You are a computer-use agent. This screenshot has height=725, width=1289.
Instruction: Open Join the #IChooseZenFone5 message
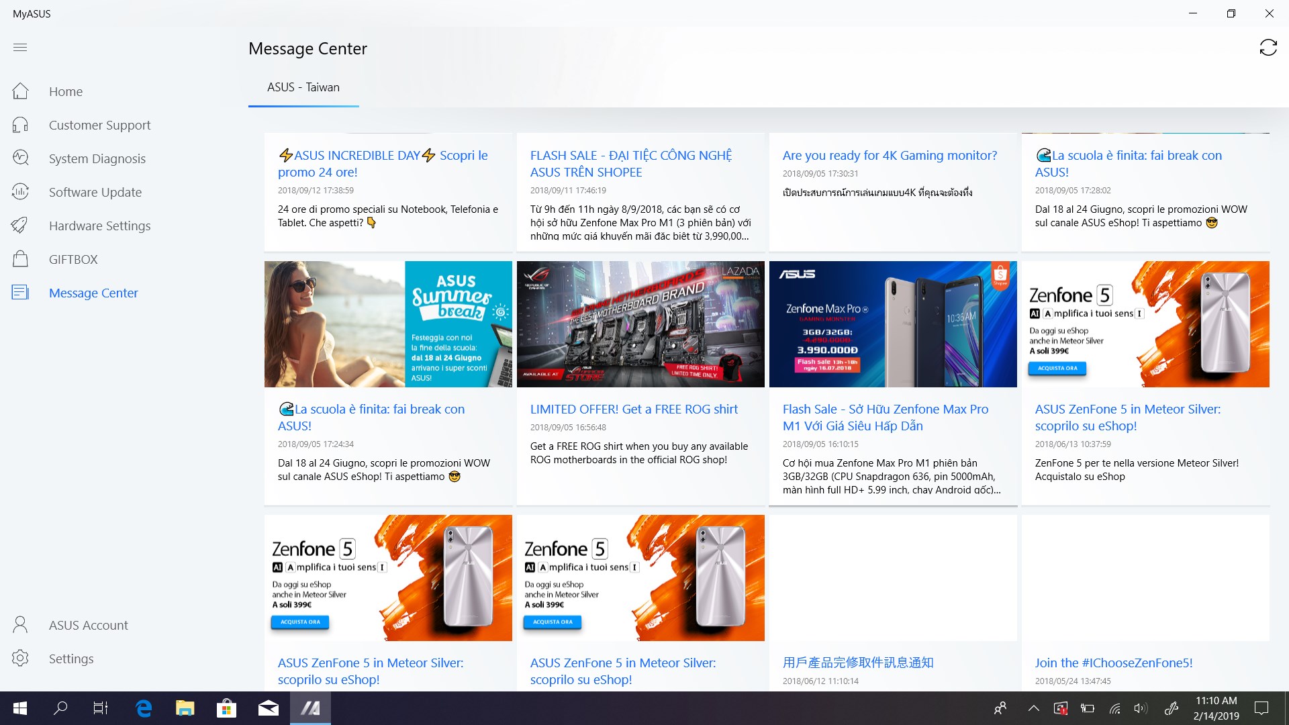tap(1113, 663)
